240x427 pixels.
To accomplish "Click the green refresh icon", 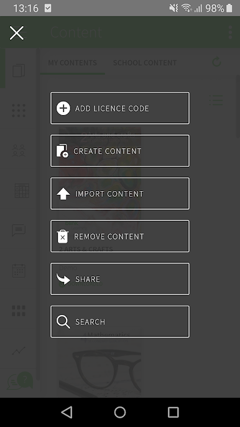I will (x=216, y=62).
